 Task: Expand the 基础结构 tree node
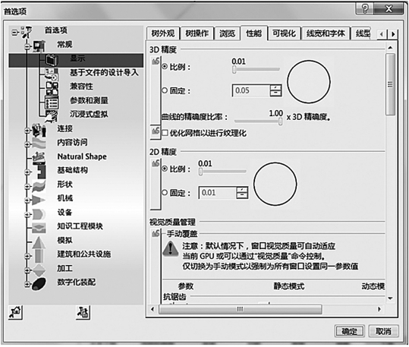click(27, 172)
